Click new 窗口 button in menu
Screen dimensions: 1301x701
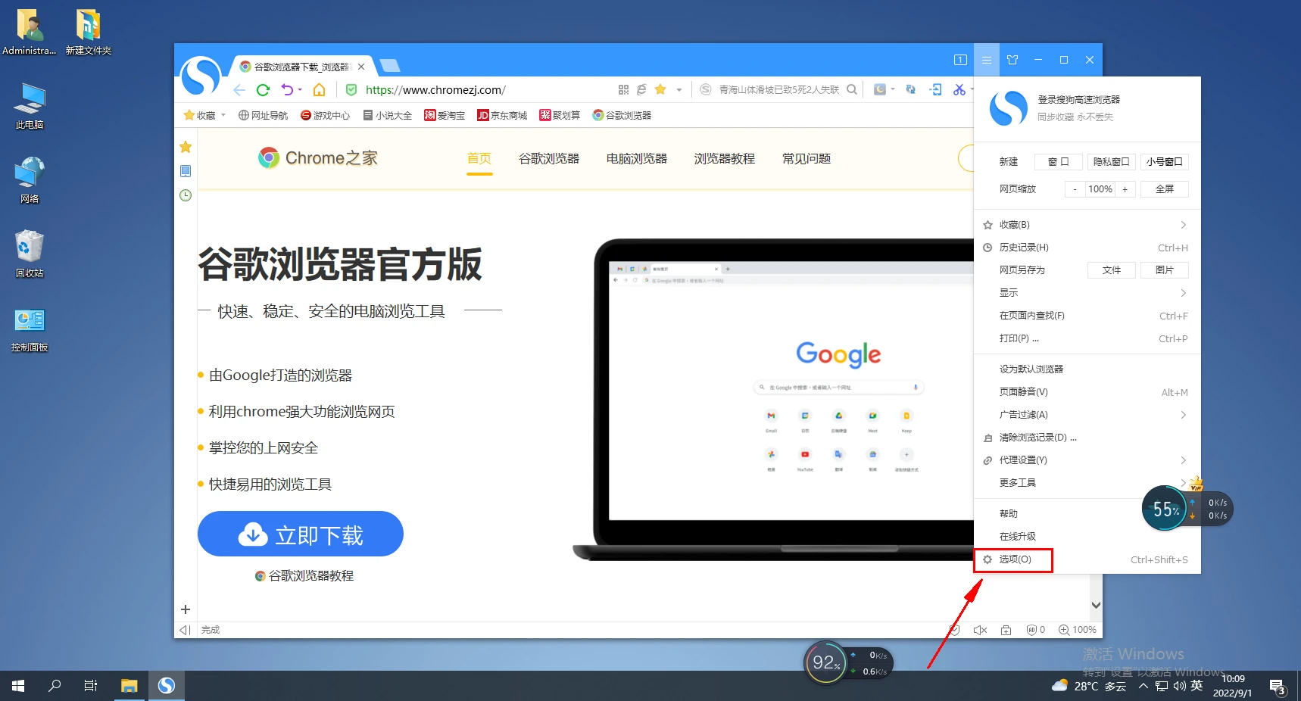coord(1058,161)
